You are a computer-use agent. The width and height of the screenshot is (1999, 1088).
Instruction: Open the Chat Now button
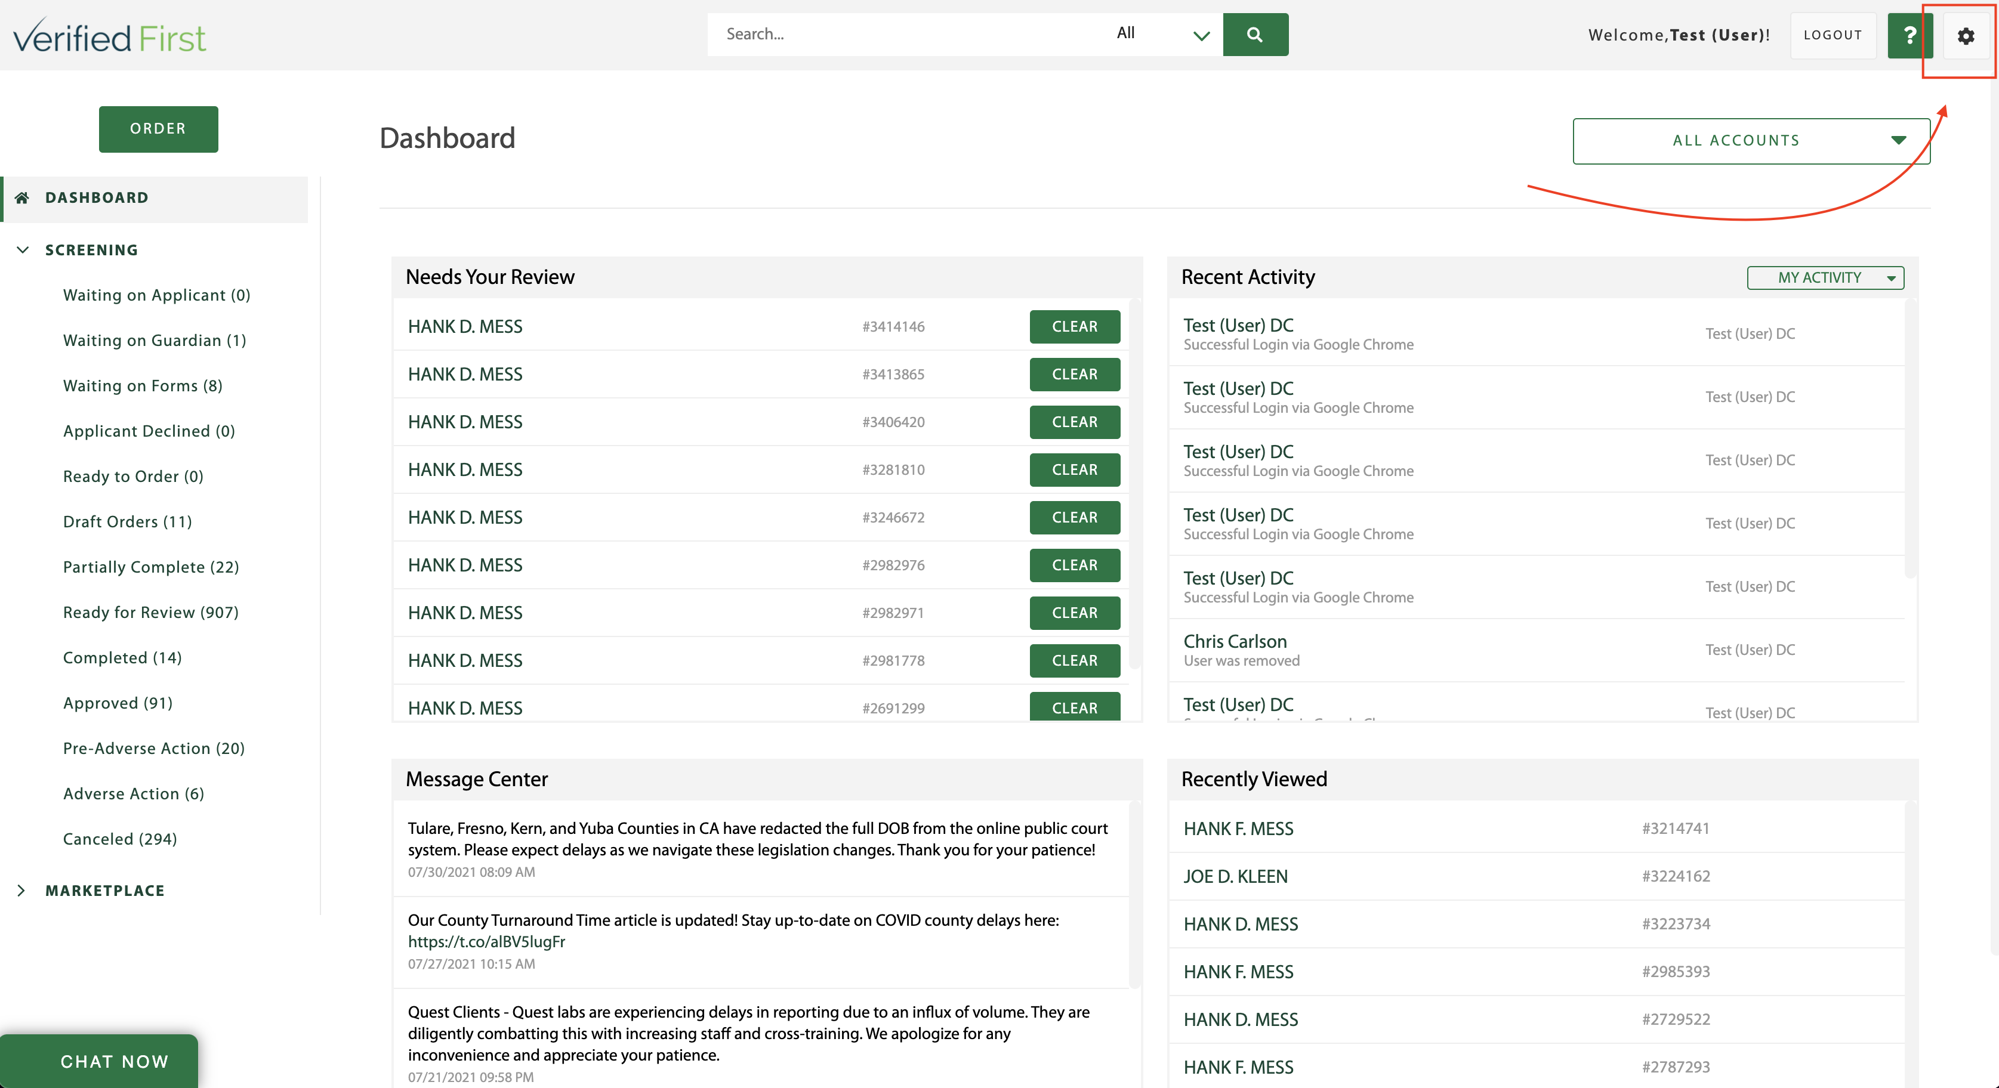pyautogui.click(x=99, y=1061)
